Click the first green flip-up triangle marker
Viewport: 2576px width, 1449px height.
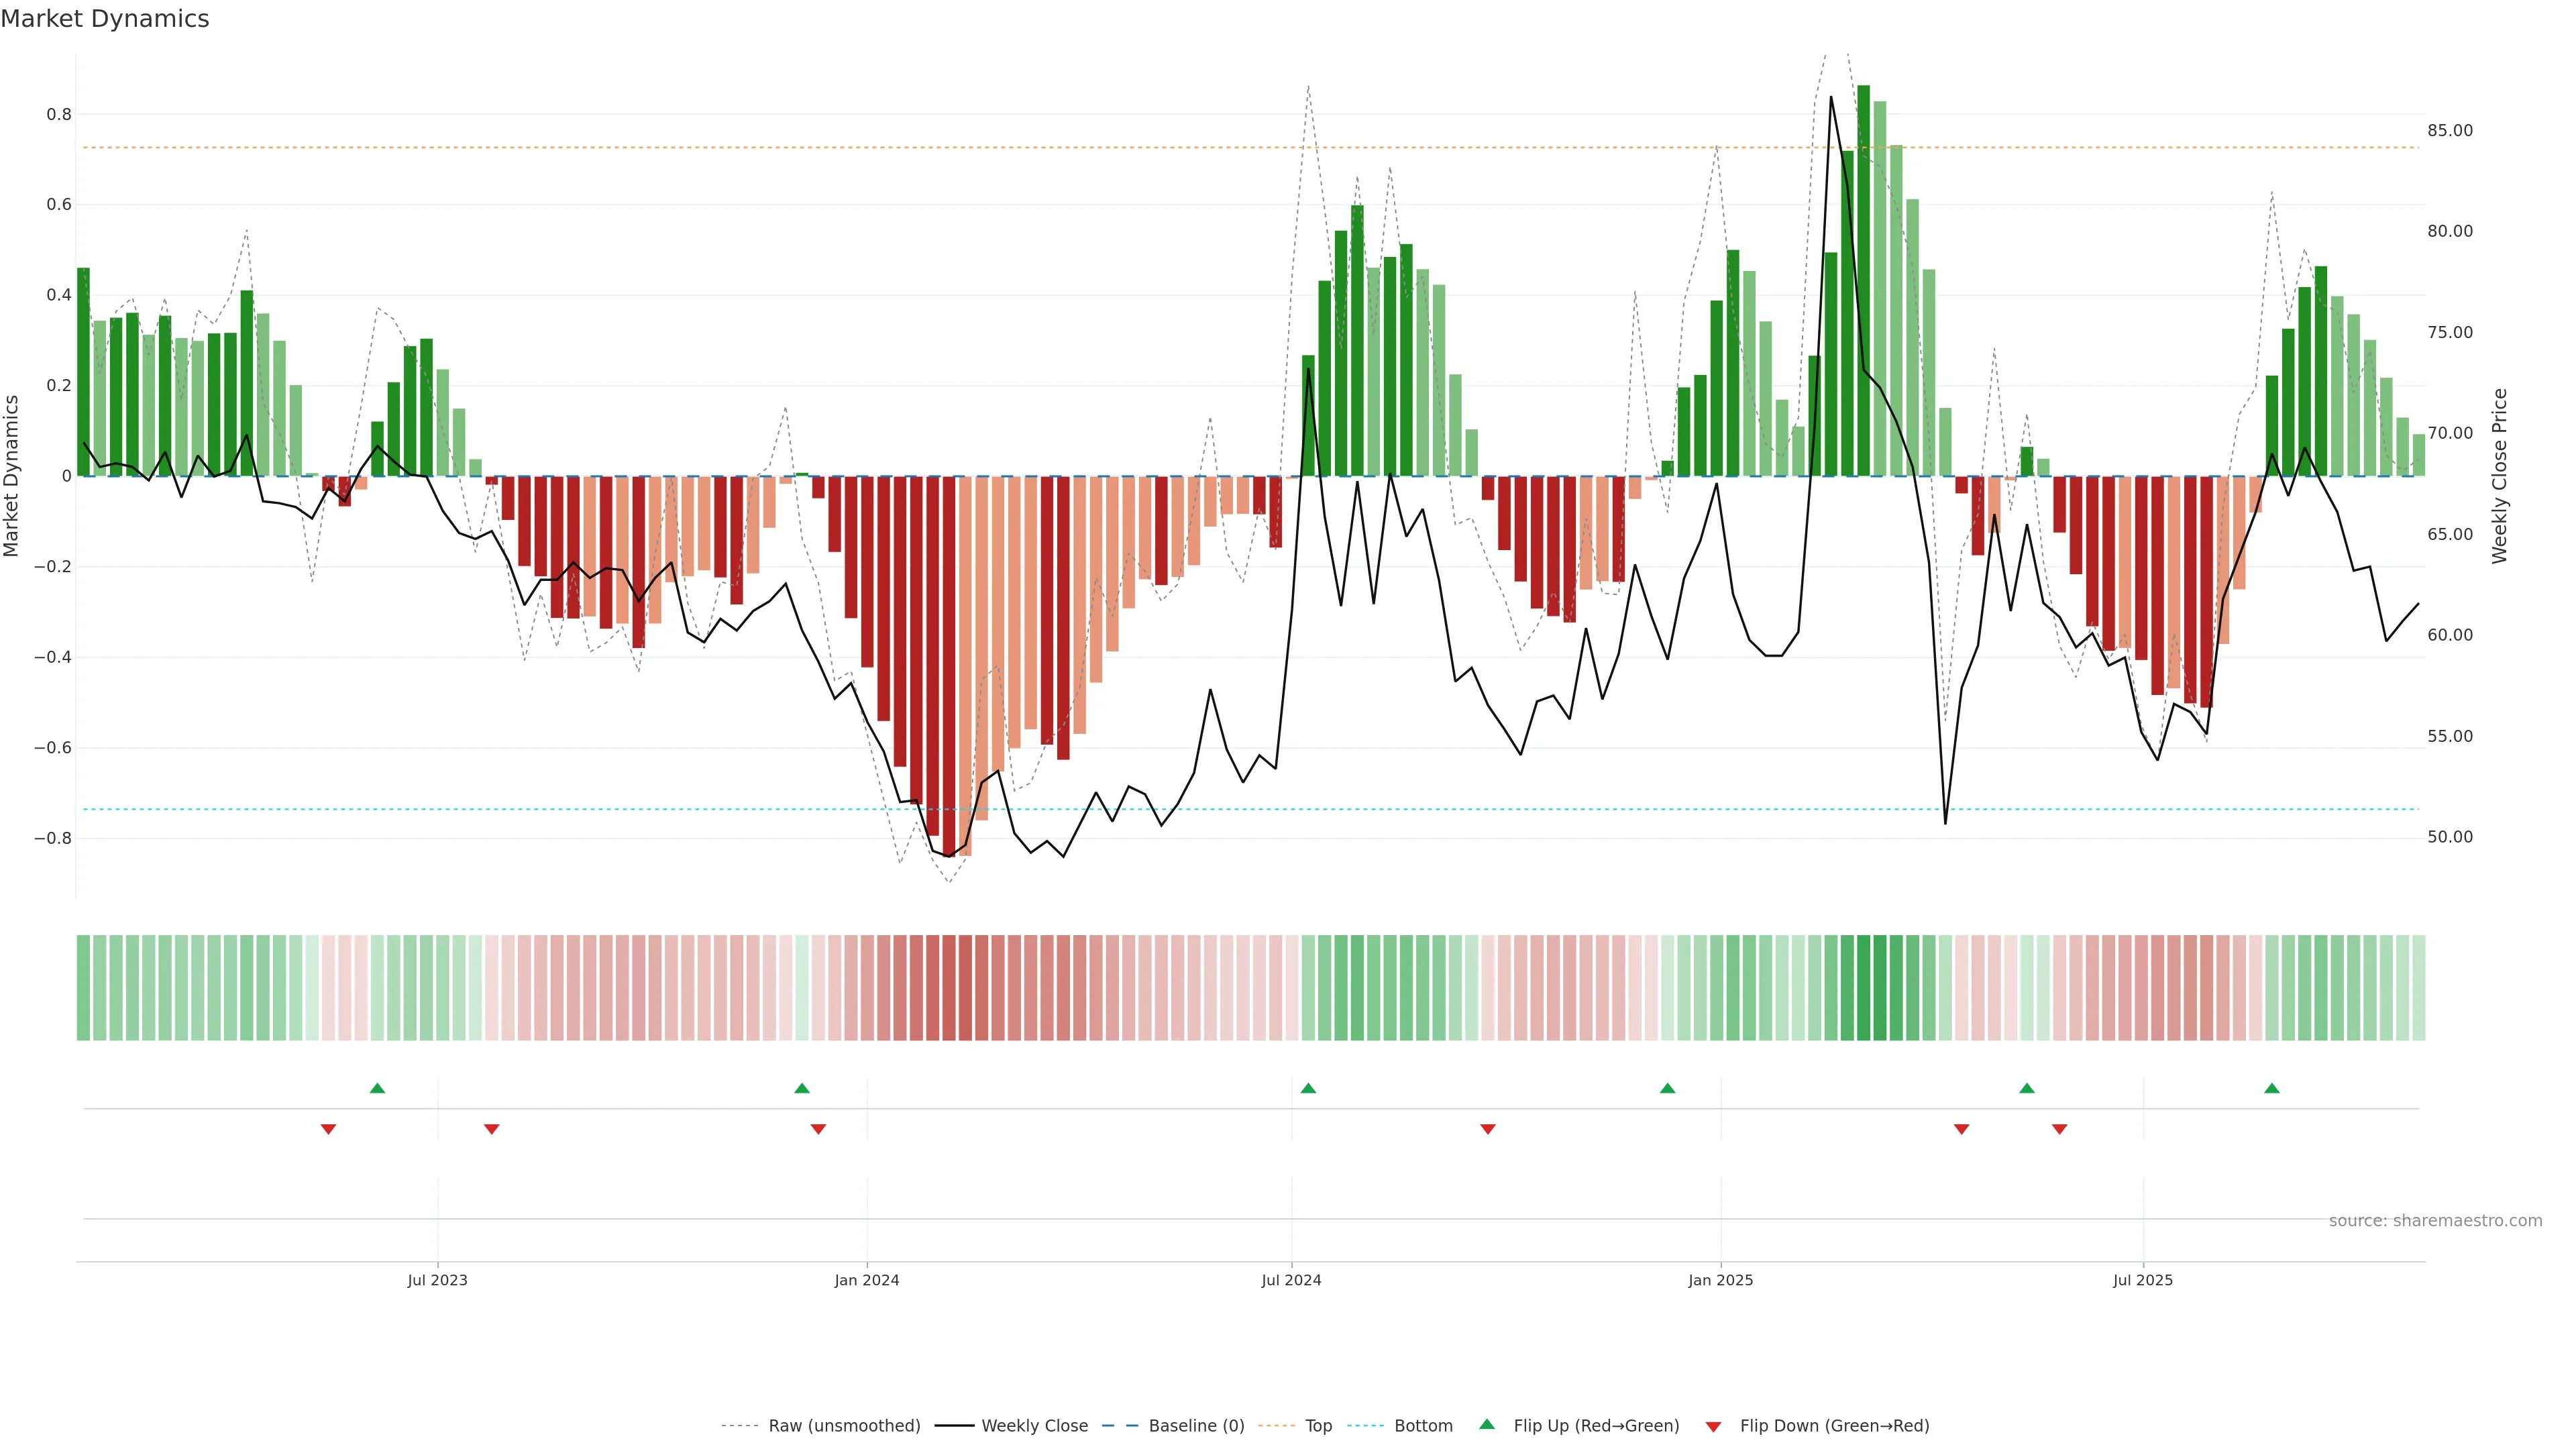377,1088
